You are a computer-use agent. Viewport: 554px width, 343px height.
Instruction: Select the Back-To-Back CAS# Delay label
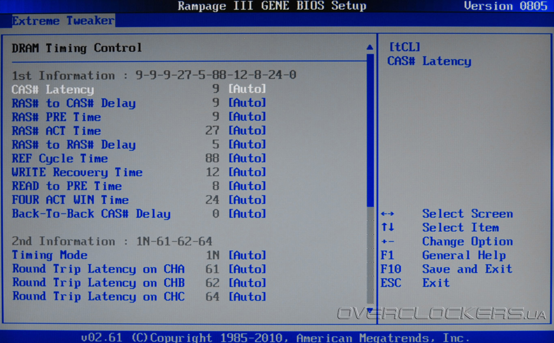(91, 214)
